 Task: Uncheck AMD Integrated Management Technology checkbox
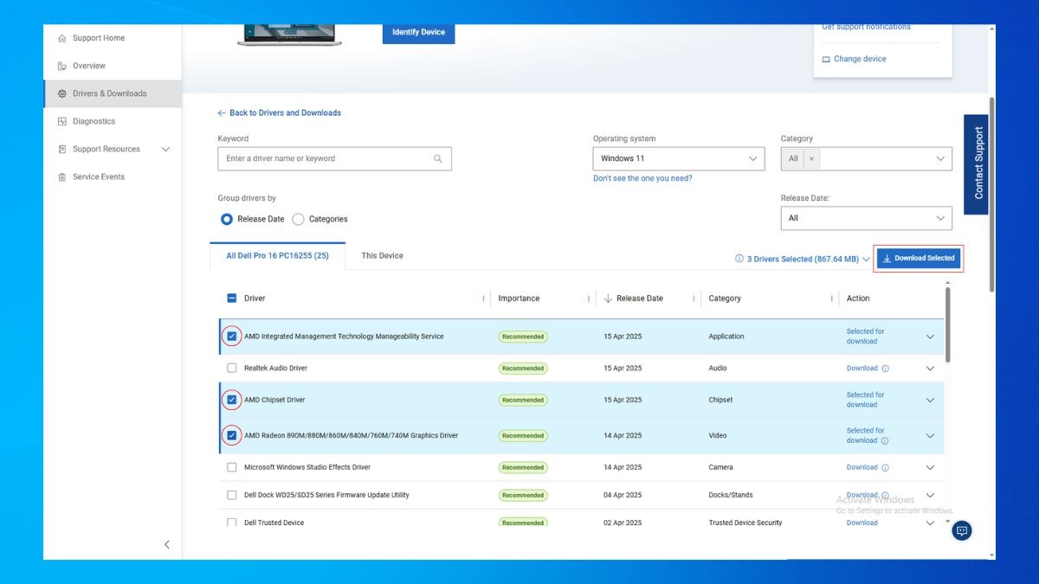(x=231, y=337)
